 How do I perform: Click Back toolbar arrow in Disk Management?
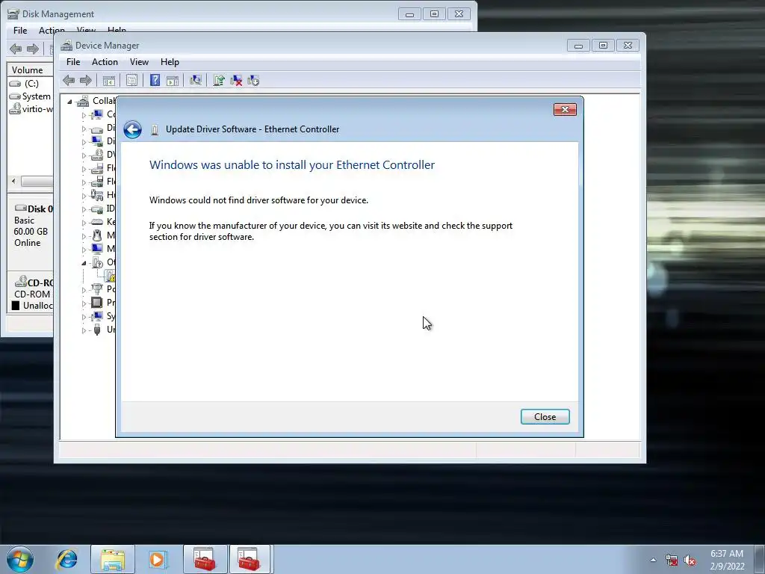coord(16,49)
